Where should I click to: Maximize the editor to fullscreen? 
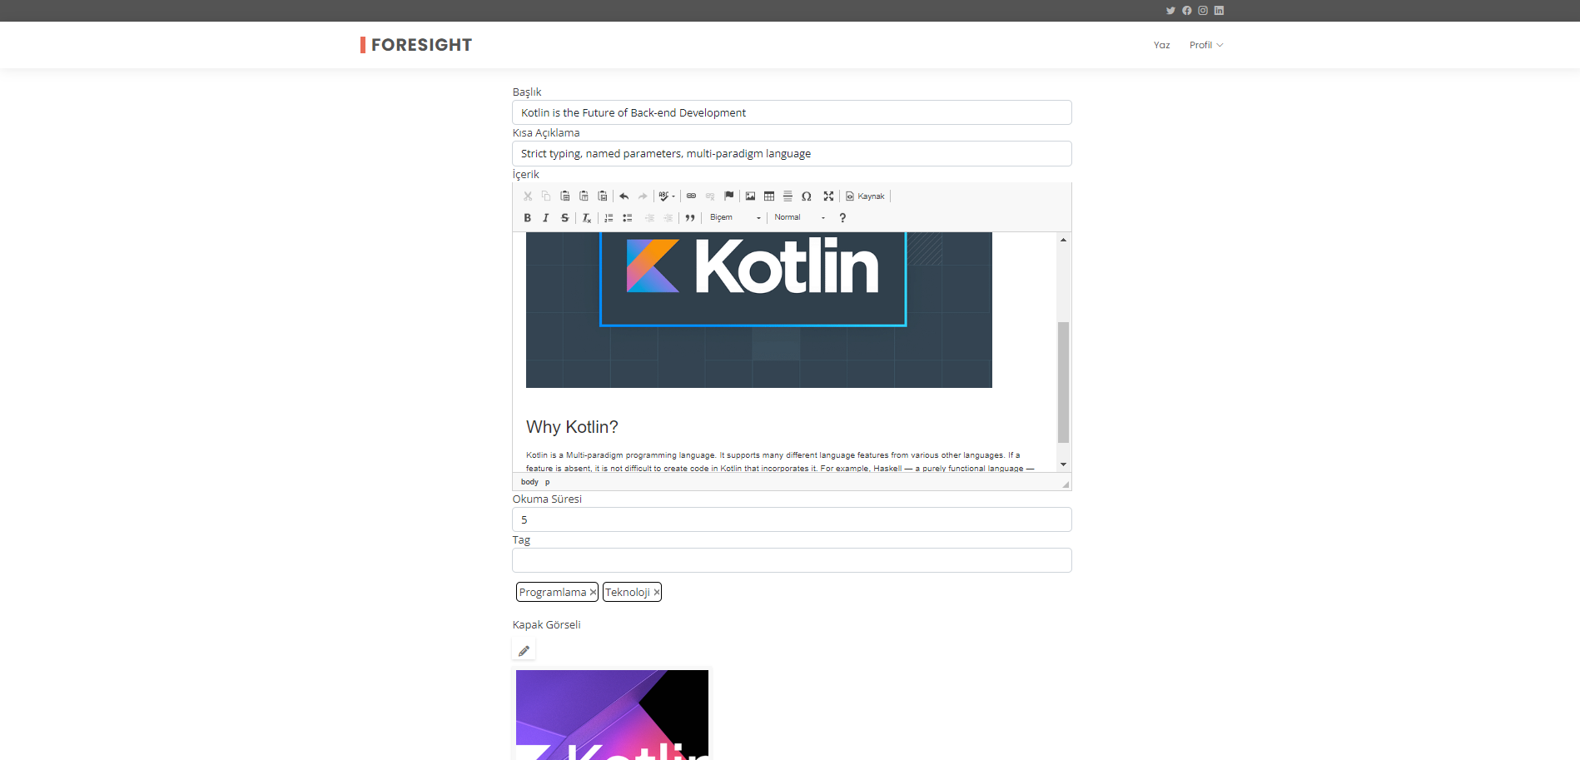(828, 196)
